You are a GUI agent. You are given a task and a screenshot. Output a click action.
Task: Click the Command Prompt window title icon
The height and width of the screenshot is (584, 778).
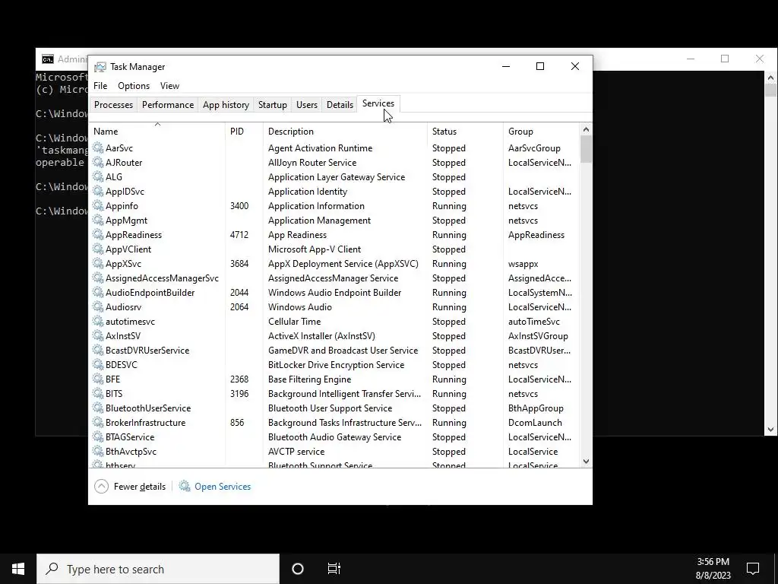point(48,59)
